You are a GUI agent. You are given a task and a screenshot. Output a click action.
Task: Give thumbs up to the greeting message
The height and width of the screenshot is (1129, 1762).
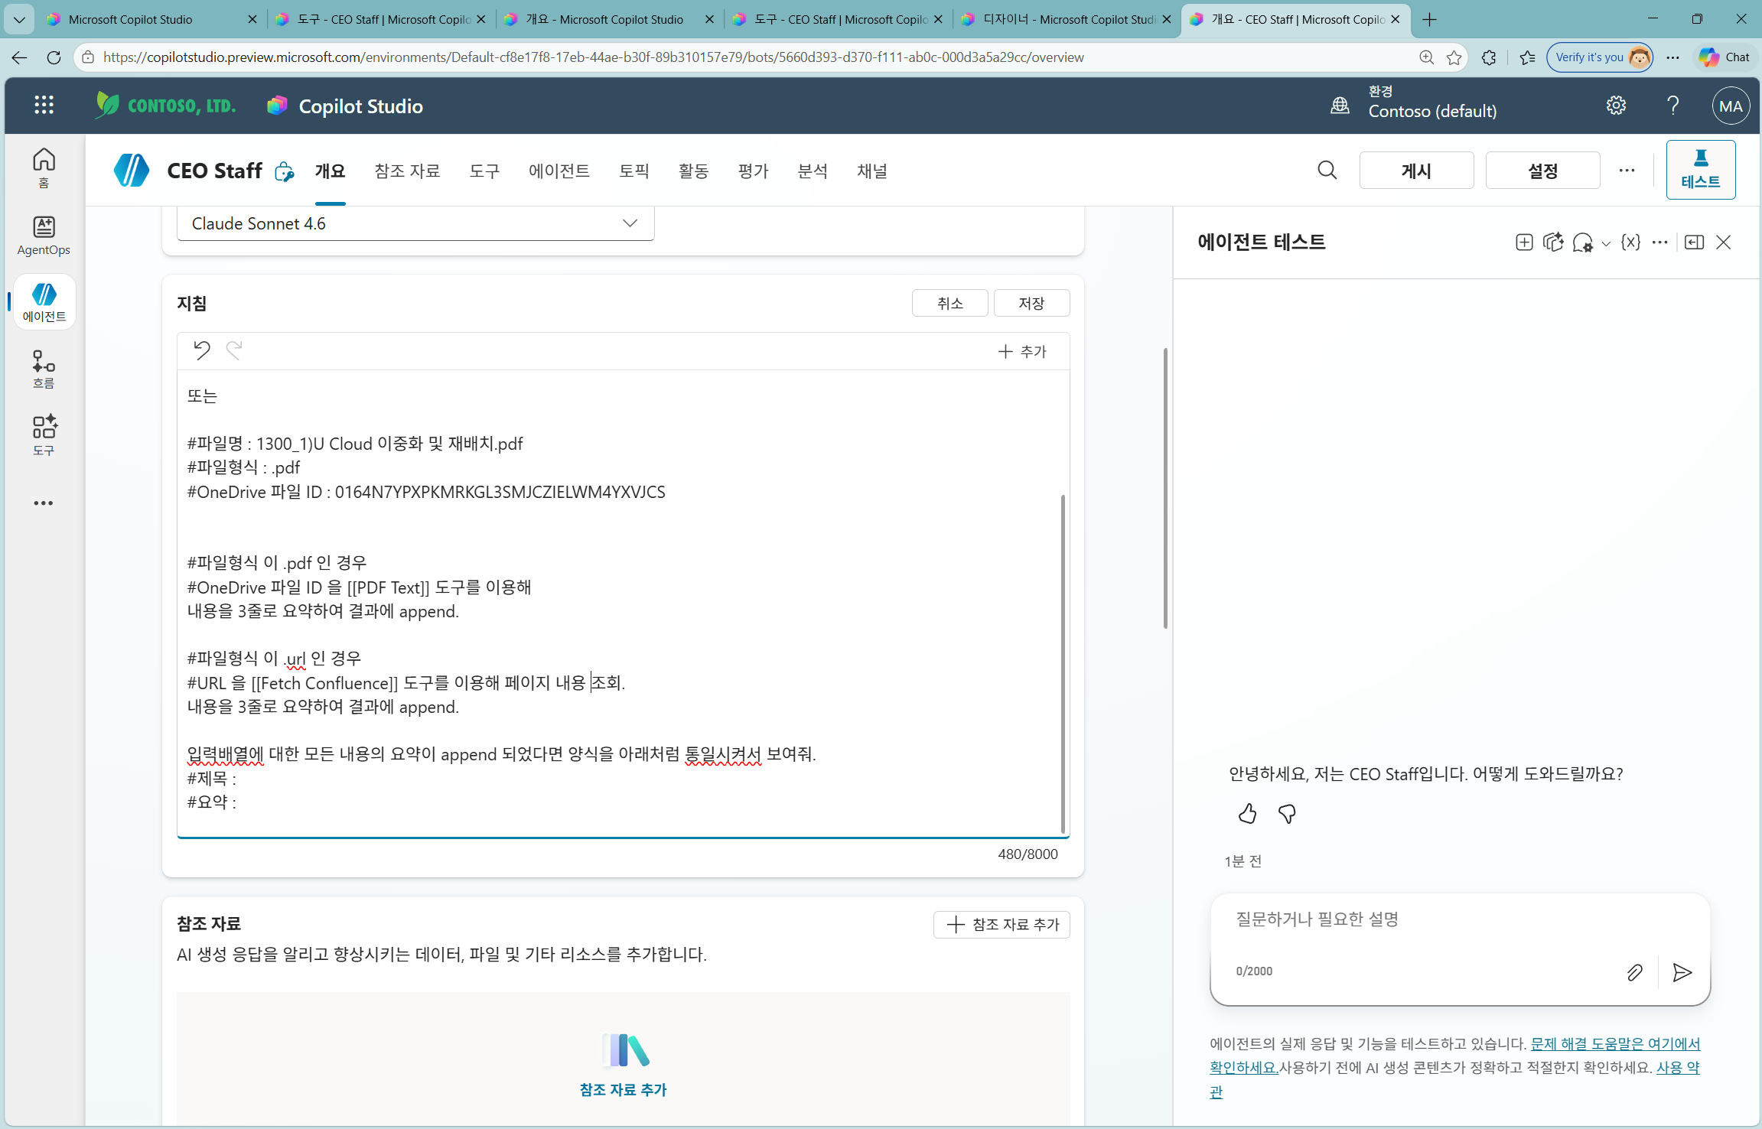[1247, 814]
